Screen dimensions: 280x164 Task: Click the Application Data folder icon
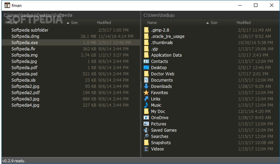point(146,55)
